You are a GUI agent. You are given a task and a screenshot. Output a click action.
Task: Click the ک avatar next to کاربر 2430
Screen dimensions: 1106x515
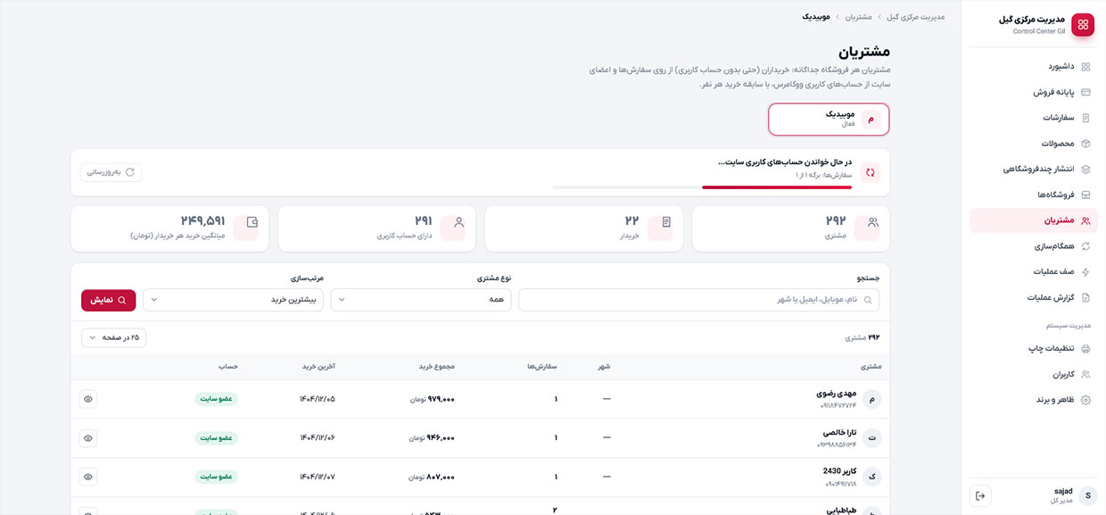(871, 478)
